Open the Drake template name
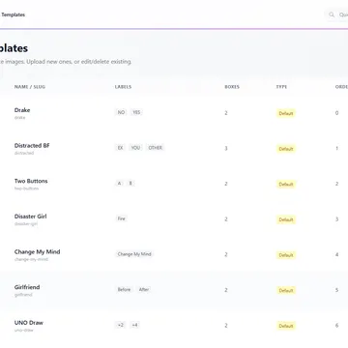Viewport: 348px width, 348px height. point(22,110)
